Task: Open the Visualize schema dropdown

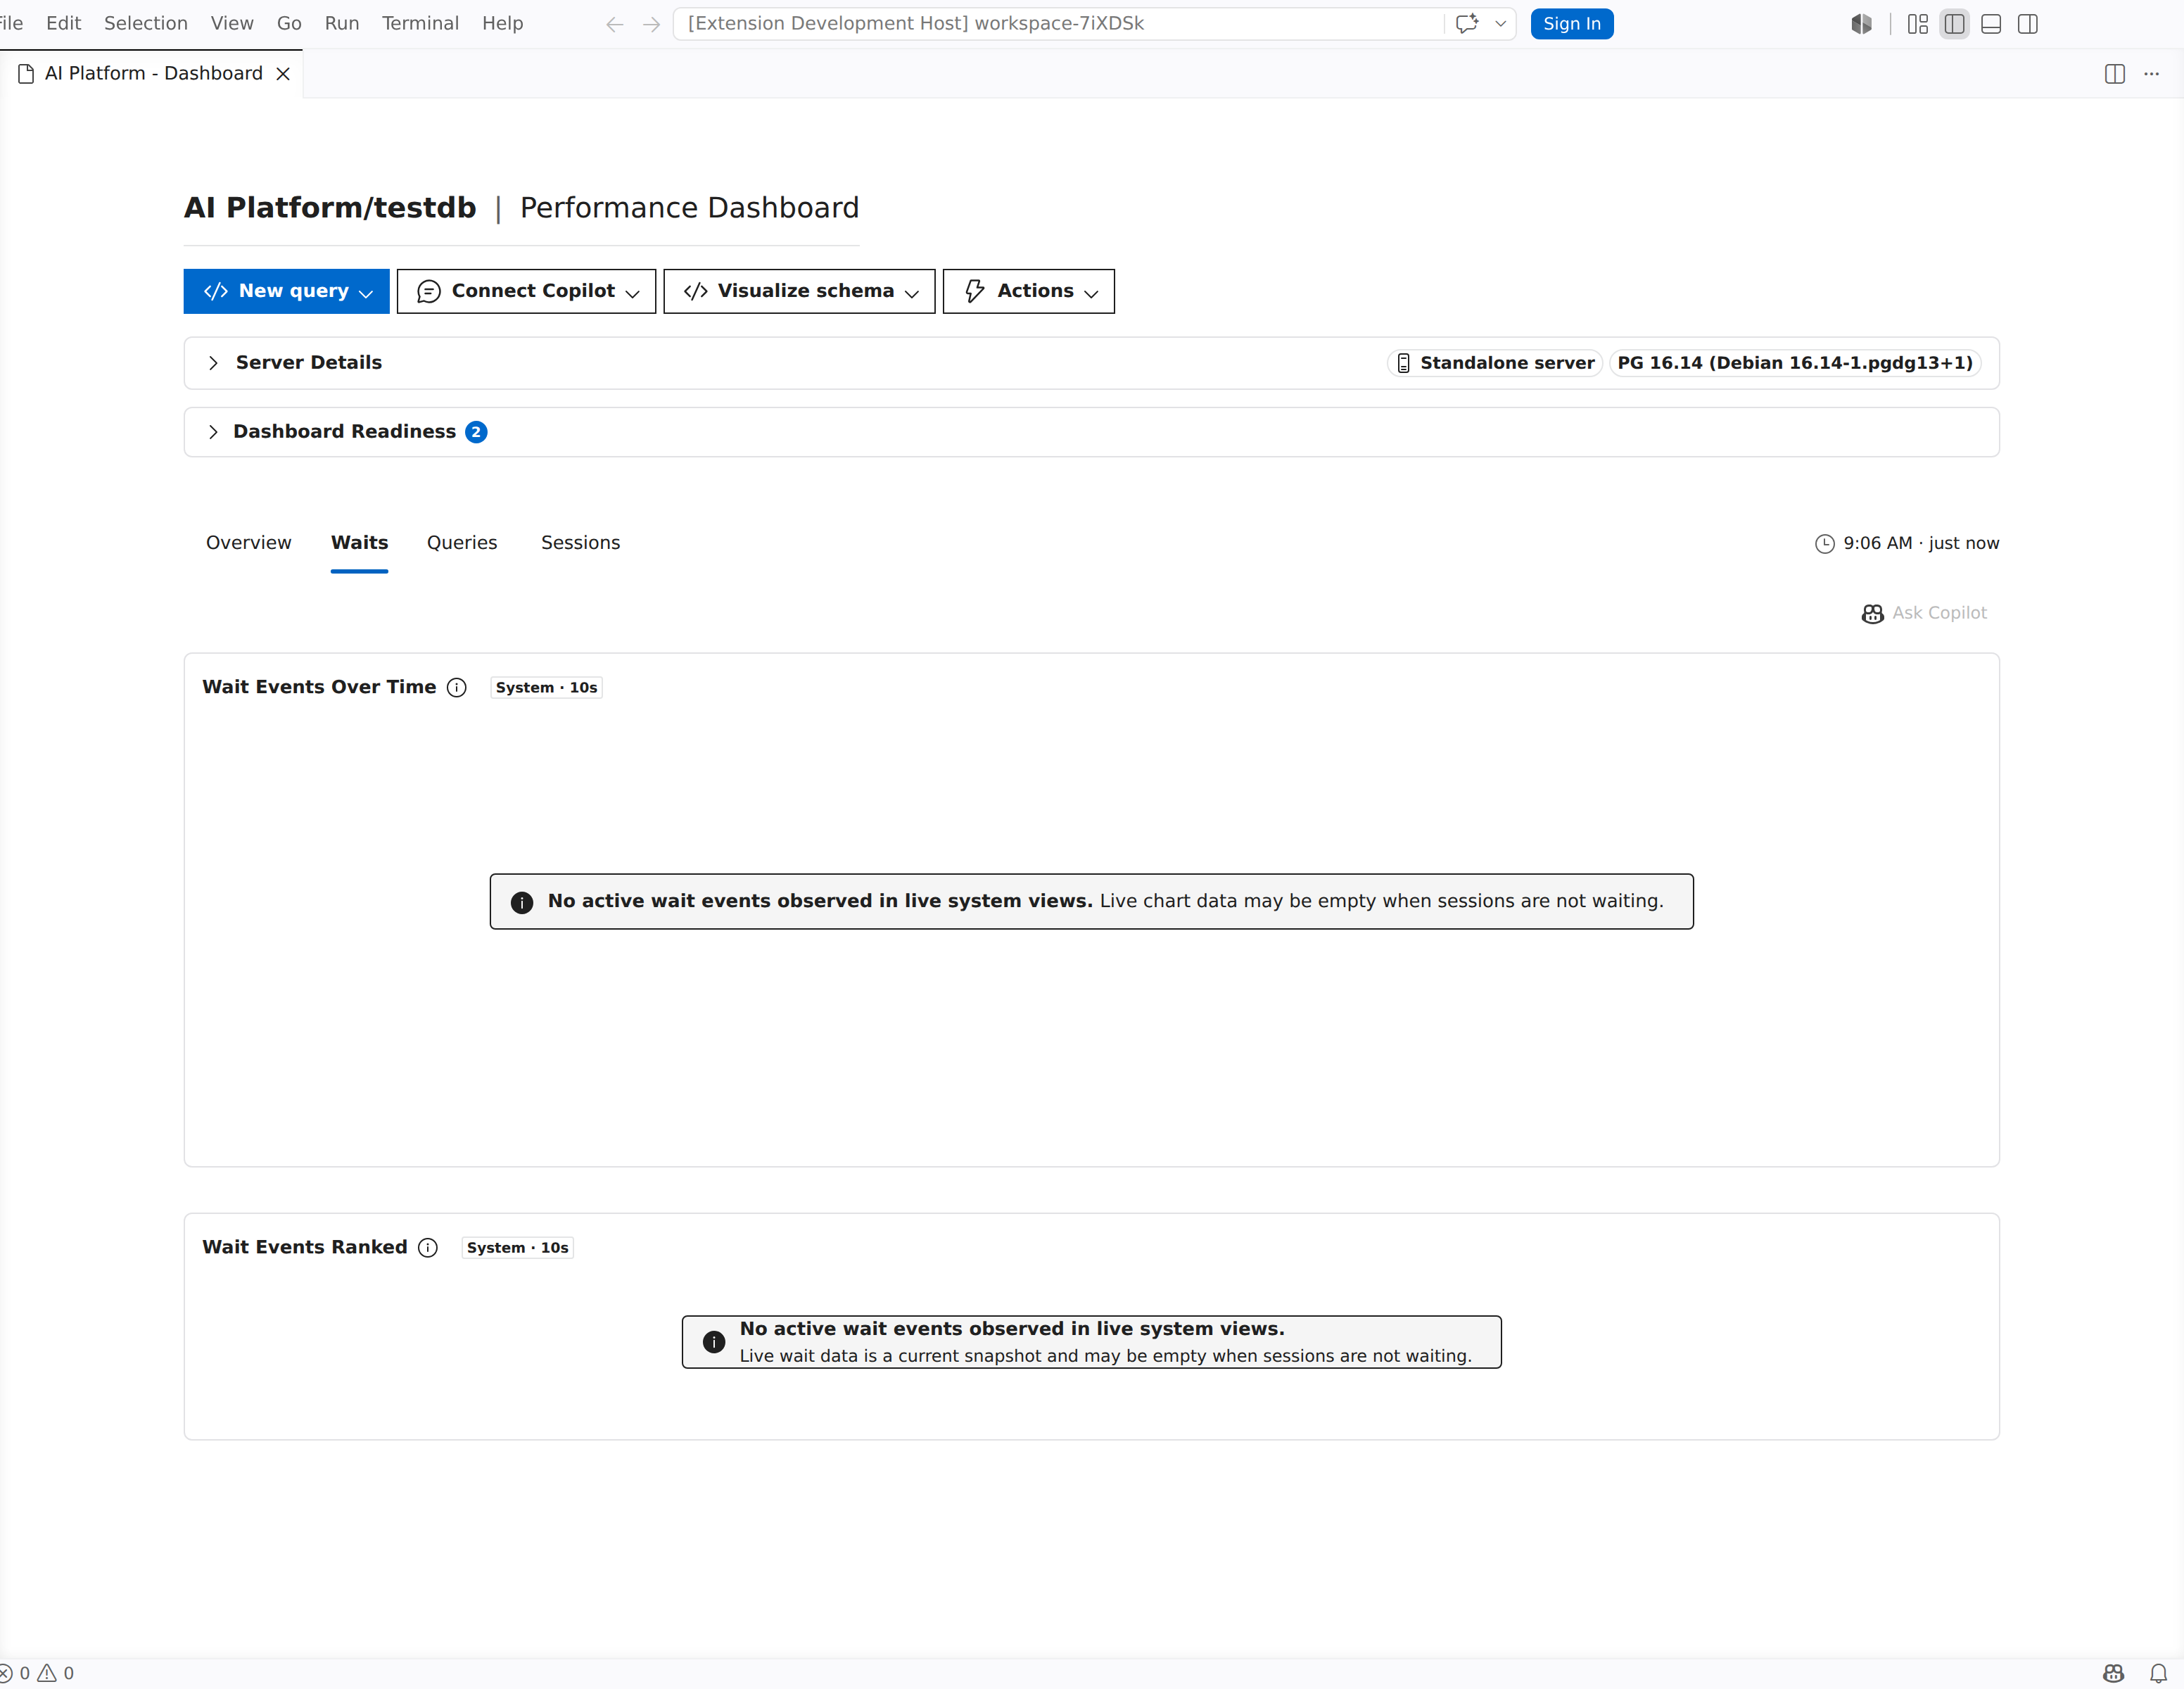Action: click(799, 291)
